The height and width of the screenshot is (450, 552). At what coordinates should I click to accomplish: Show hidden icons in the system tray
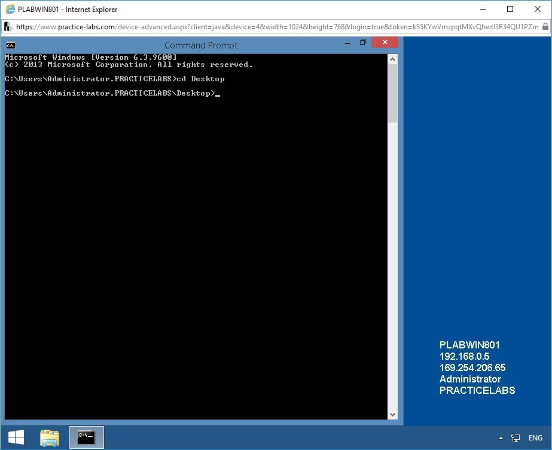[x=501, y=438]
